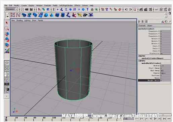Click the shelf scroll down arrow
Image resolution: width=173 pixels, height=122 pixels.
(x=166, y=16)
